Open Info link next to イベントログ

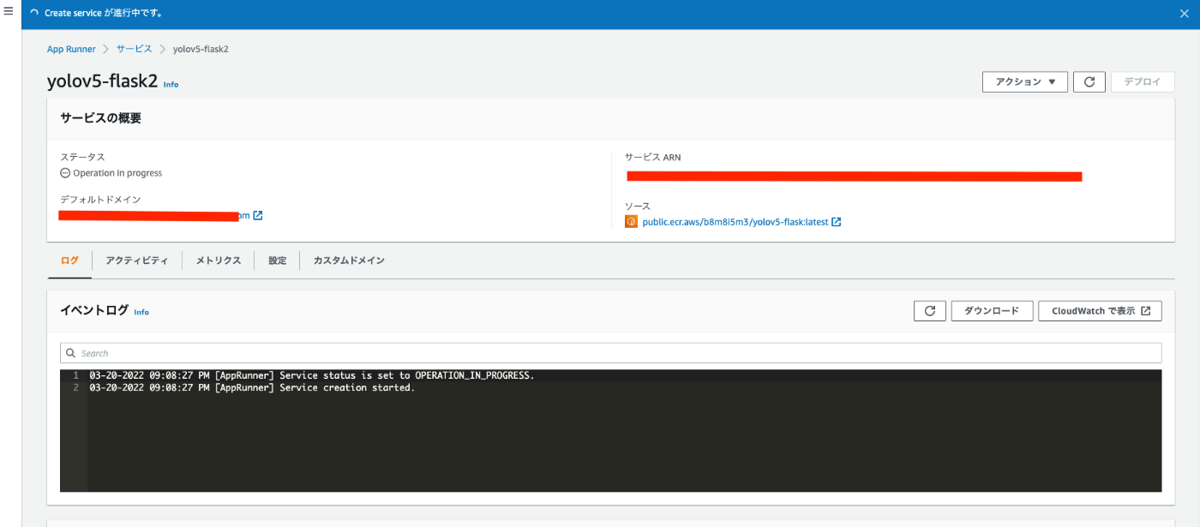(141, 312)
